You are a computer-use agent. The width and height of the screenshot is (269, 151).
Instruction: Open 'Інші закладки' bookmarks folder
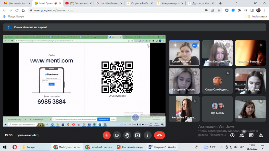tap(257, 16)
